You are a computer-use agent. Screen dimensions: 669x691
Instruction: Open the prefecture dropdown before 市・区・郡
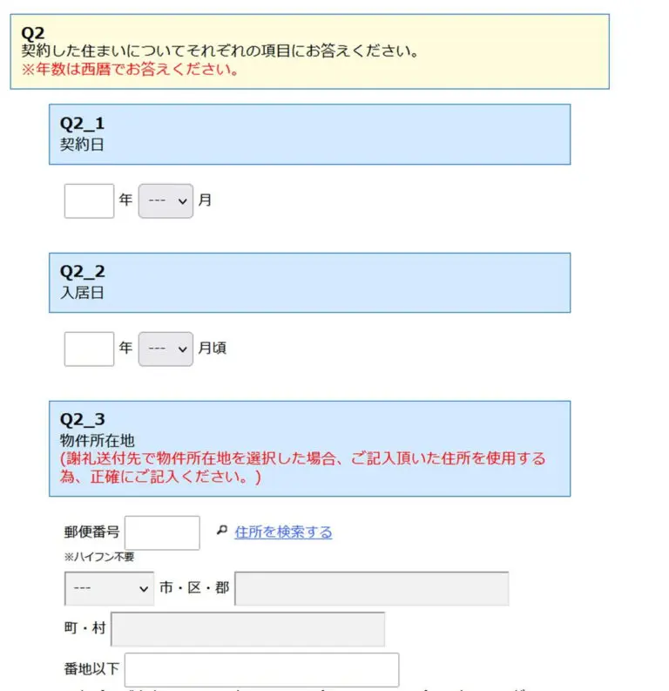(x=109, y=588)
